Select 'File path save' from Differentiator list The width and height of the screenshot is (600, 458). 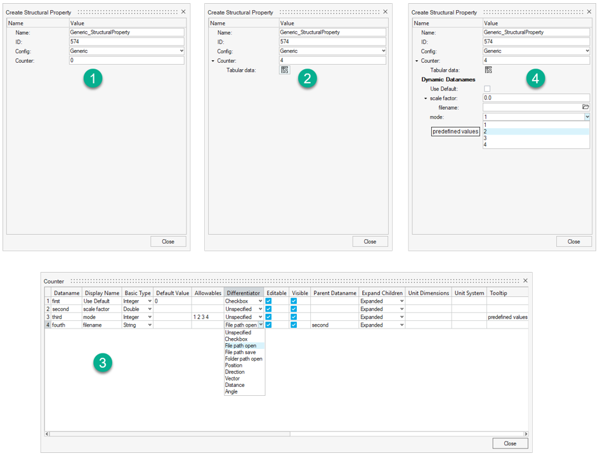pyautogui.click(x=240, y=352)
